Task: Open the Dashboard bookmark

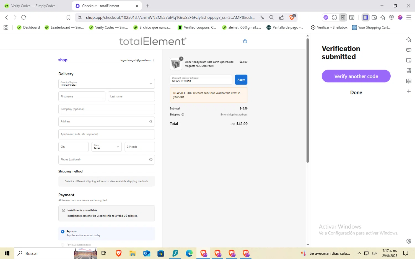Action: click(28, 27)
